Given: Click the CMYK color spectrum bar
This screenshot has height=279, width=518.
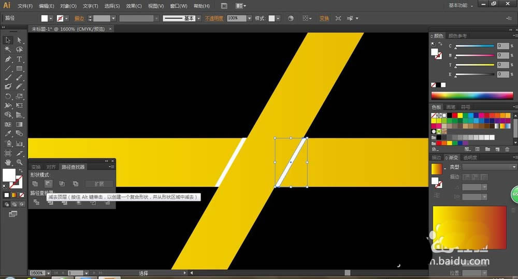Looking at the screenshot, I should (x=471, y=96).
